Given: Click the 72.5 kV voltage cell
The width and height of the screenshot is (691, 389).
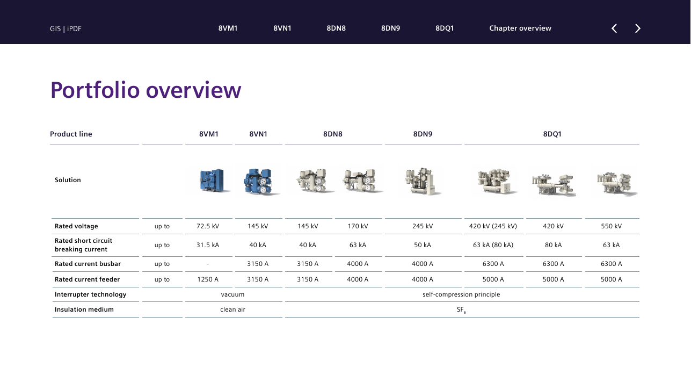Looking at the screenshot, I should (x=208, y=226).
